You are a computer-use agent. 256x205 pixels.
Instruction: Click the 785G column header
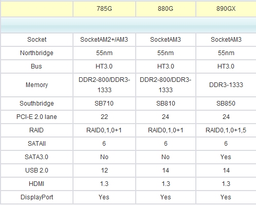[104, 9]
